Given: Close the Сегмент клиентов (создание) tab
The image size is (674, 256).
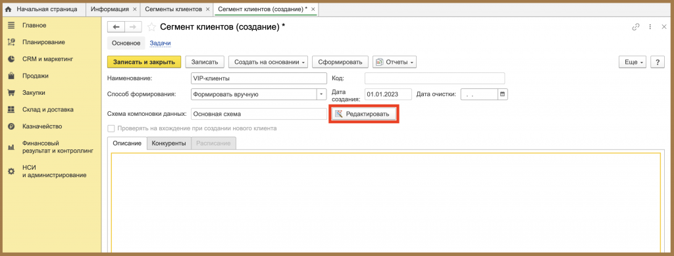Looking at the screenshot, I should [313, 9].
